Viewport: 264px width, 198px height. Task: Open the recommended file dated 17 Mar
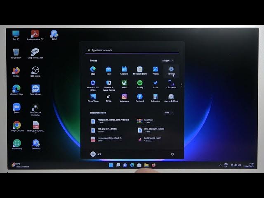pos(110,121)
